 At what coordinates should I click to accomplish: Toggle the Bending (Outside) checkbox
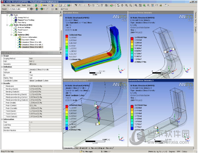coord(4,92)
